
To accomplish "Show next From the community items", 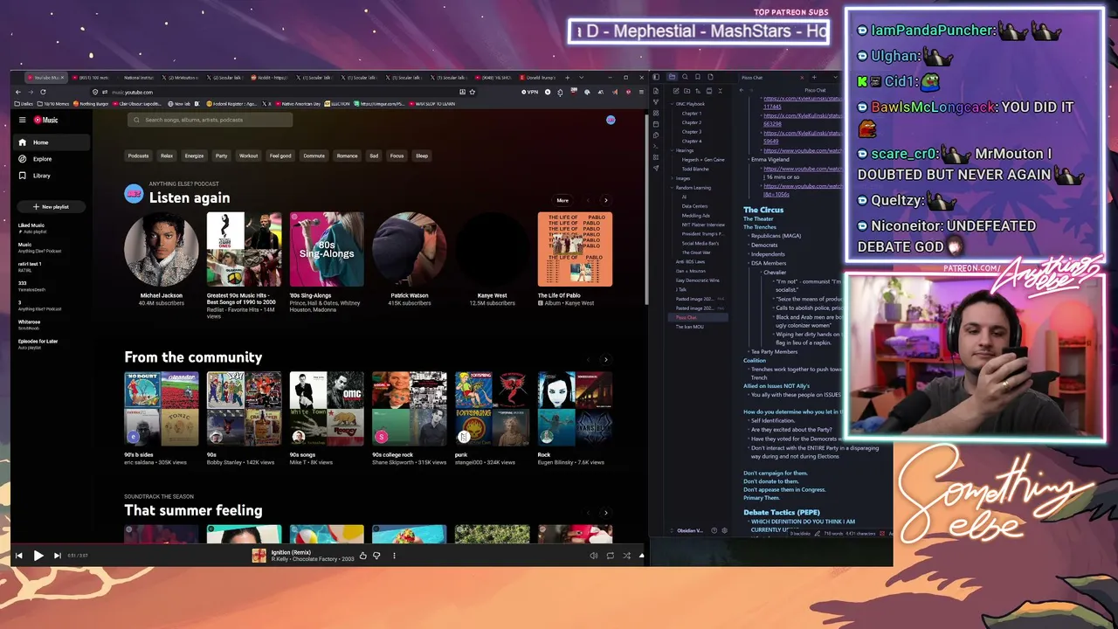I will point(606,359).
